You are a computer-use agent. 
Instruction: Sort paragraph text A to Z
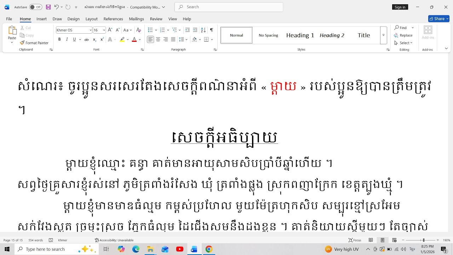(x=203, y=30)
